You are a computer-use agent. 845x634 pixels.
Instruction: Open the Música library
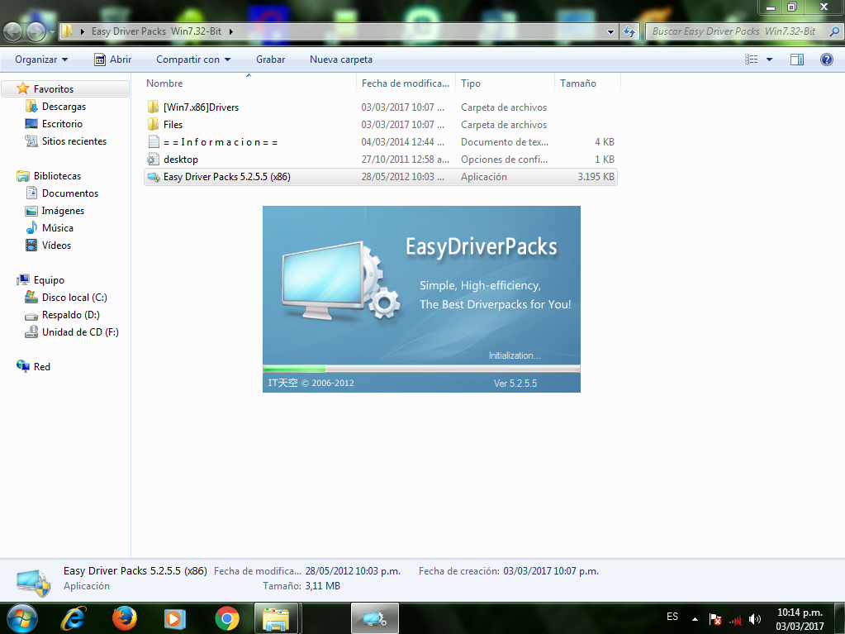tap(50, 227)
